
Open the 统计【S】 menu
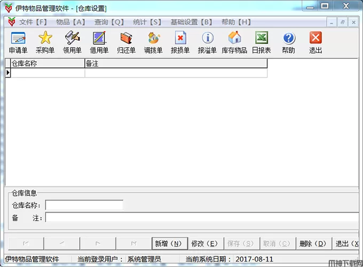(147, 22)
